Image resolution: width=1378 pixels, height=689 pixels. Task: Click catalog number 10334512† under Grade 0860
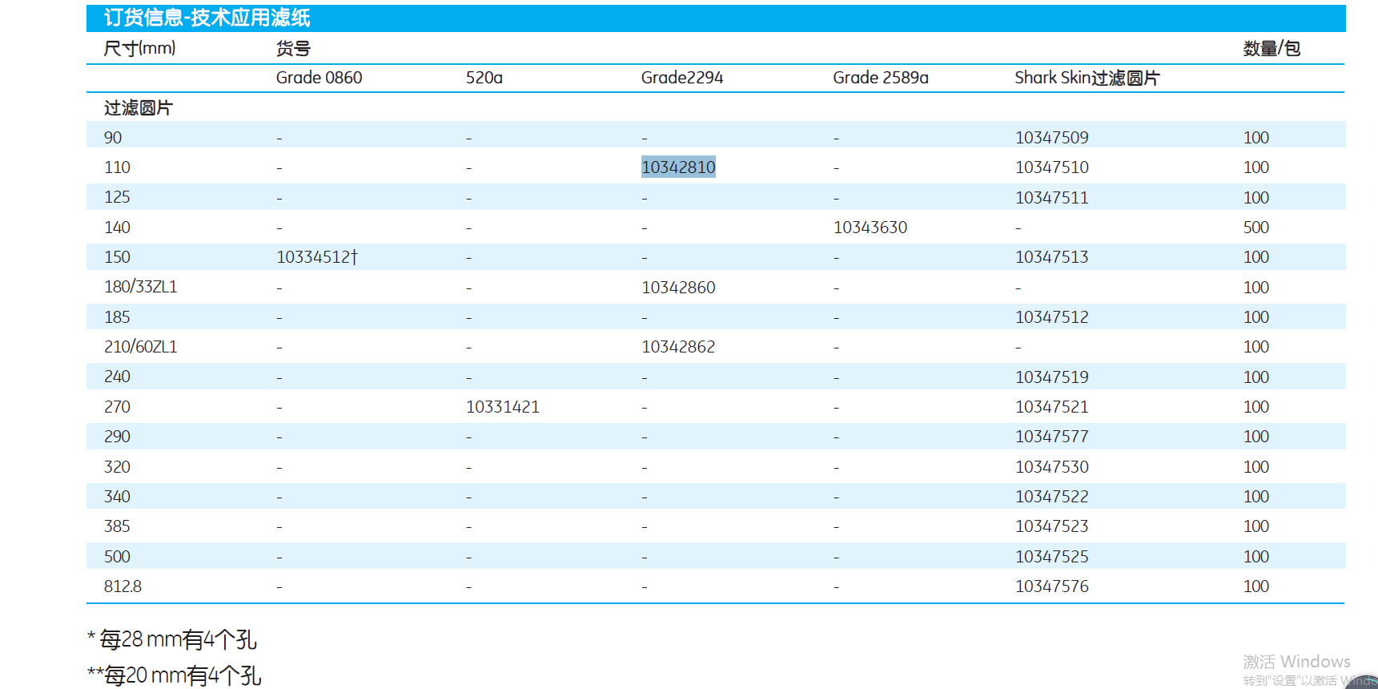pyautogui.click(x=317, y=257)
